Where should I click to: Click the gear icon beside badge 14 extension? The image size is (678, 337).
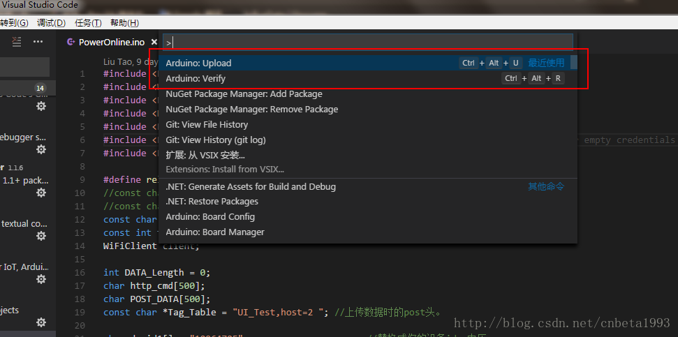click(x=41, y=106)
